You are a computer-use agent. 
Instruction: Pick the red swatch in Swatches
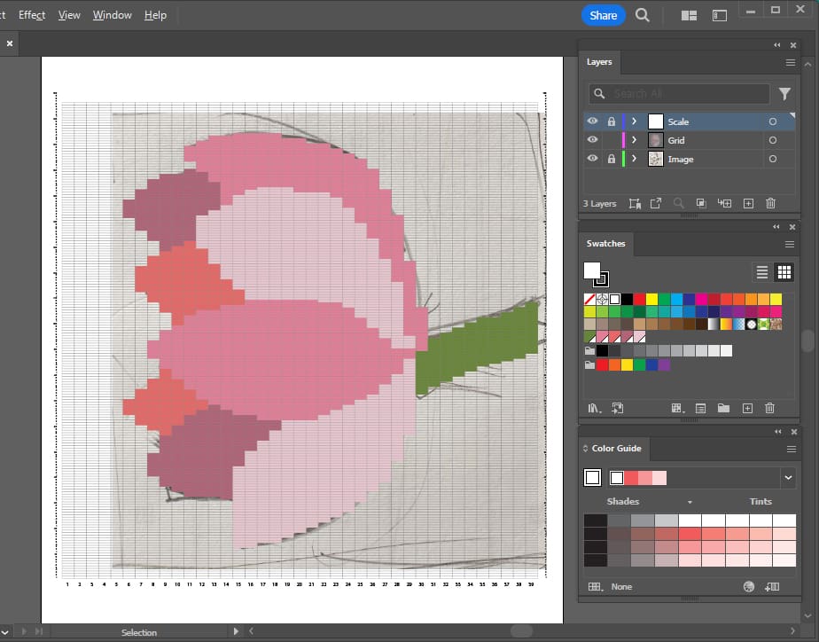[x=639, y=300]
